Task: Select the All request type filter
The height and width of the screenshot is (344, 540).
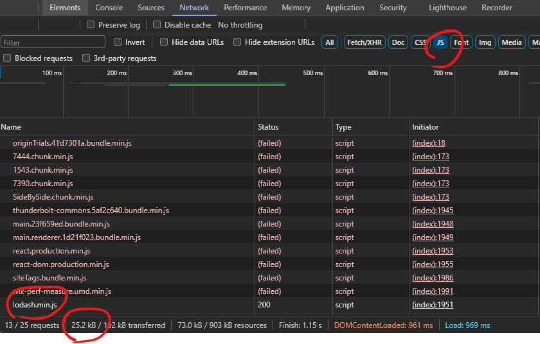Action: point(330,42)
